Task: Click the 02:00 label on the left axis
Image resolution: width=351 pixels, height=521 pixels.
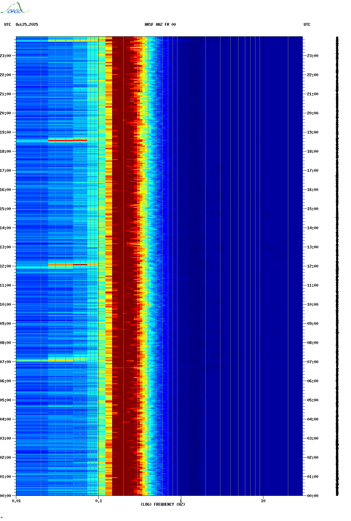Action: pos(5,458)
